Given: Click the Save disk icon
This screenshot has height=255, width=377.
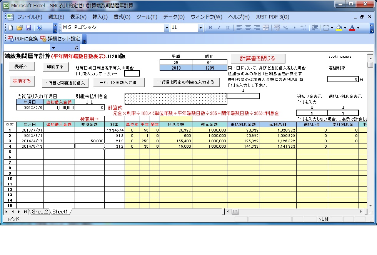Looking at the screenshot, I should (x=28, y=28).
